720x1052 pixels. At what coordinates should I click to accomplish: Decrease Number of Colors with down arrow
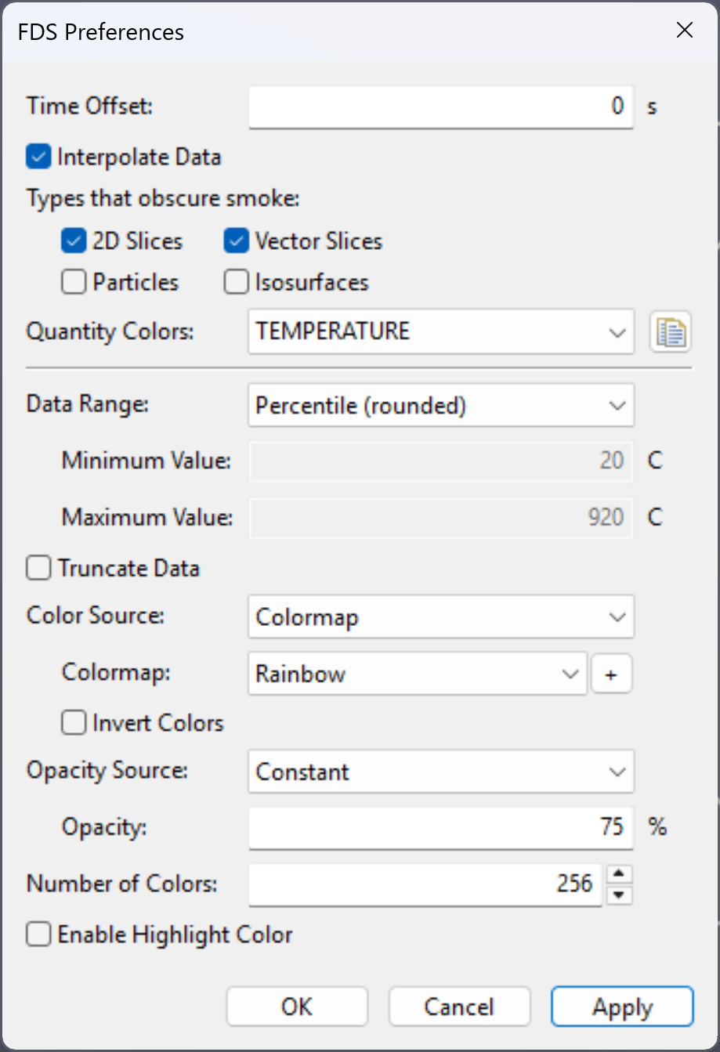pos(620,895)
